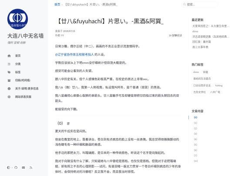Viewport: 235px width, 176px height.
Task: Open the GitHub icon link
Action: pos(16,167)
